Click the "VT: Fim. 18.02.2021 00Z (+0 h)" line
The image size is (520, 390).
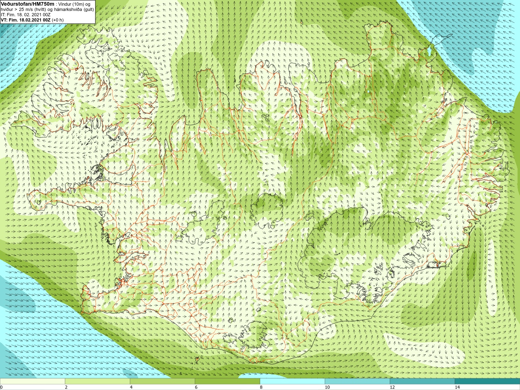[32, 20]
